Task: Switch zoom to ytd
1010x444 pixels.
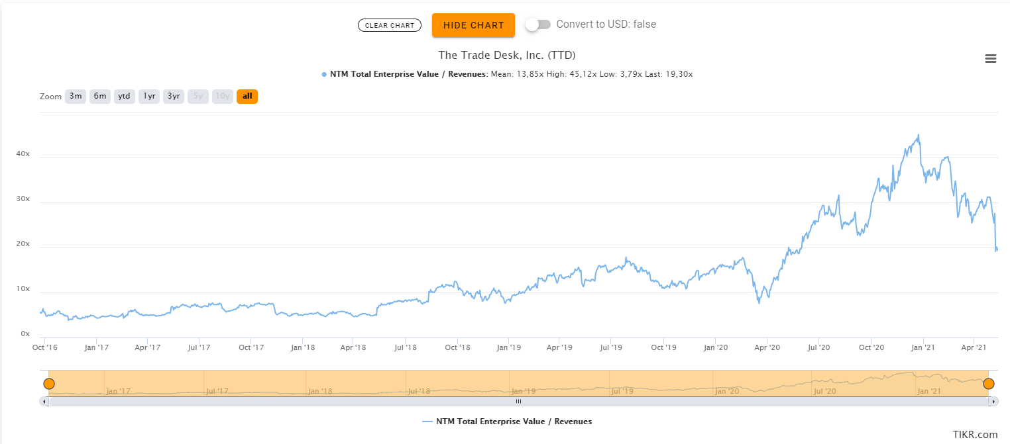Action: pos(124,97)
